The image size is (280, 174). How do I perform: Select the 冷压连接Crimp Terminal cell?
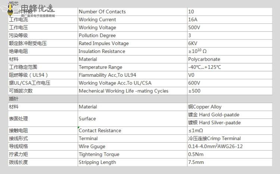click(214, 138)
